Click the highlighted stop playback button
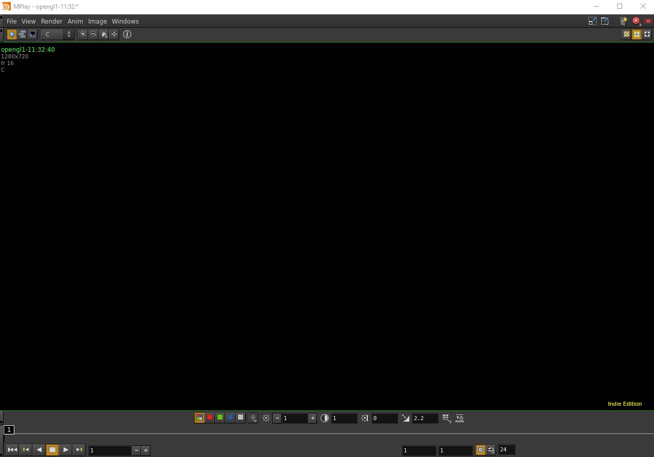 pyautogui.click(x=52, y=450)
